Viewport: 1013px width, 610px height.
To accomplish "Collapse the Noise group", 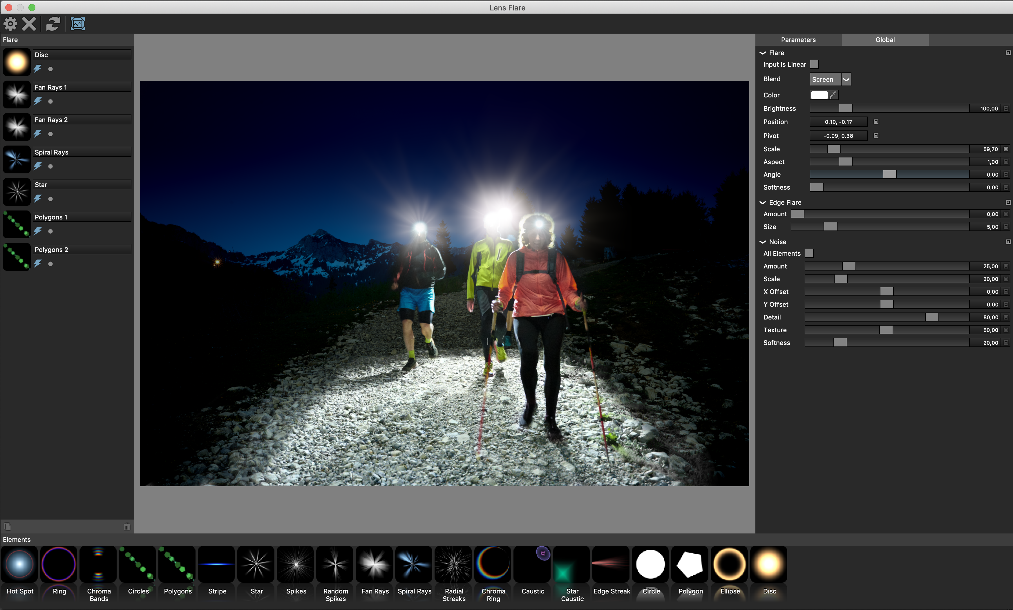I will (x=763, y=242).
